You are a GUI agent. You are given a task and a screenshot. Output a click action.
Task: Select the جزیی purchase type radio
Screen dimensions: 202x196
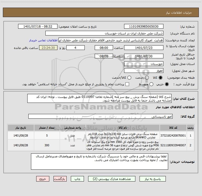pyautogui.click(x=167, y=84)
